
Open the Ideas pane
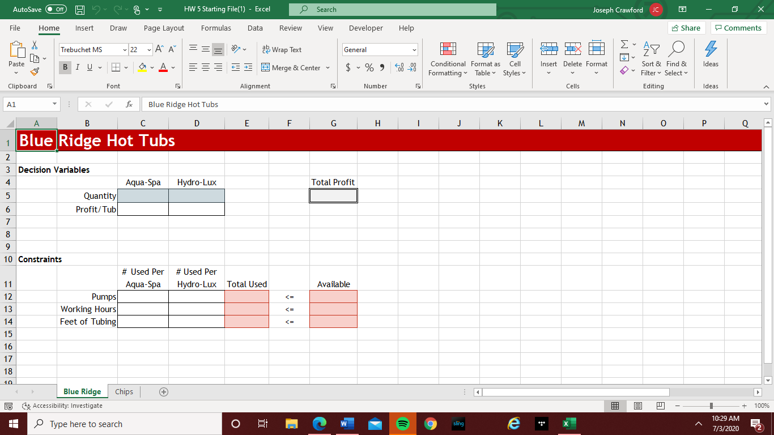click(x=711, y=56)
